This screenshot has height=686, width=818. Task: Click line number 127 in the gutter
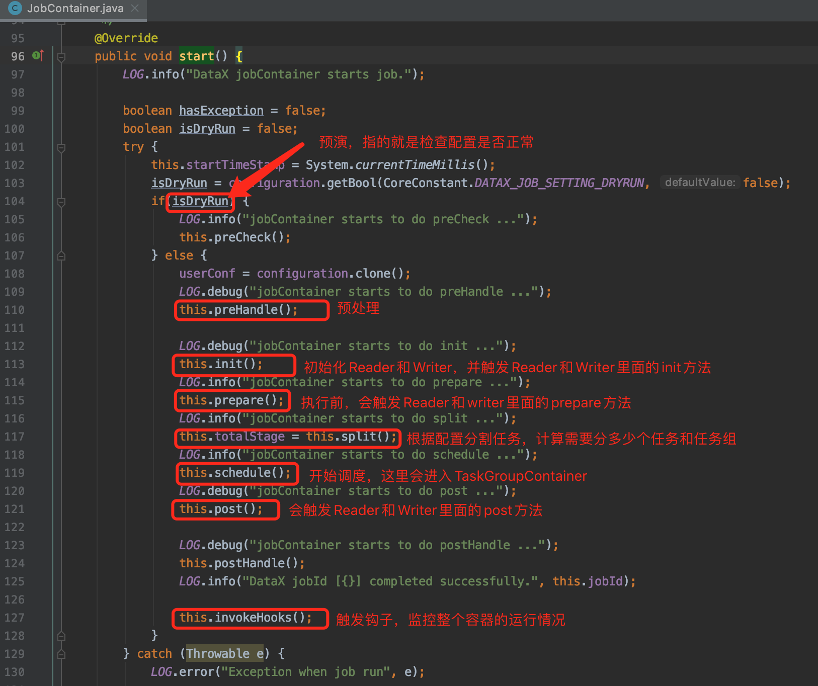coord(15,618)
